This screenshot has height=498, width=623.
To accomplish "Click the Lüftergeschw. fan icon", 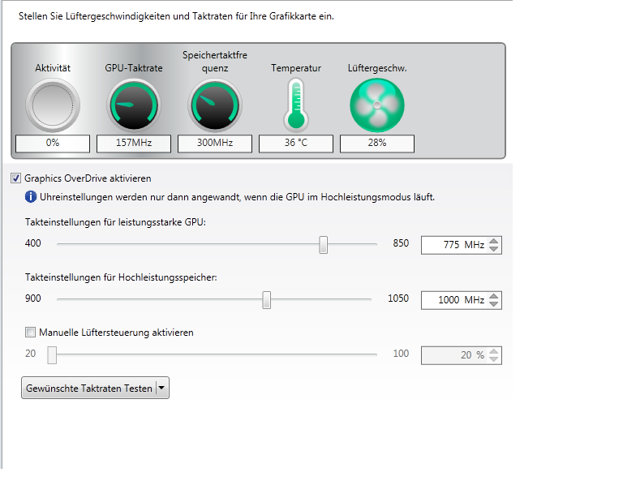I will 377,105.
